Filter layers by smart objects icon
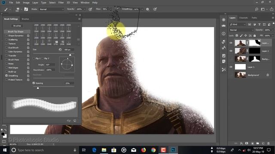Viewport: 275px width, 154px height. [269, 24]
